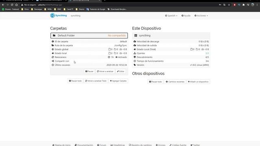This screenshot has height=146, width=260.
Task: Open the Código fuente footer link
Action: (x=178, y=145)
